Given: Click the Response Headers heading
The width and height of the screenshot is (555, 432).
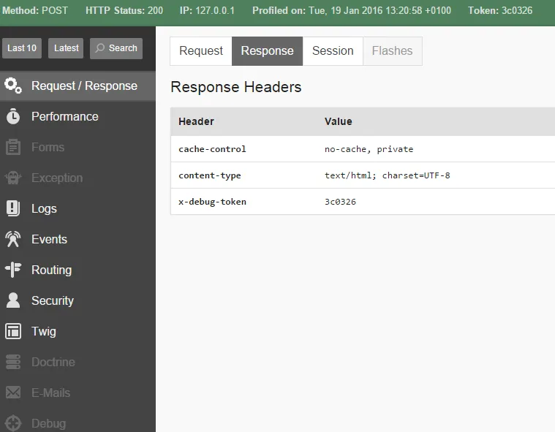Looking at the screenshot, I should [x=235, y=87].
